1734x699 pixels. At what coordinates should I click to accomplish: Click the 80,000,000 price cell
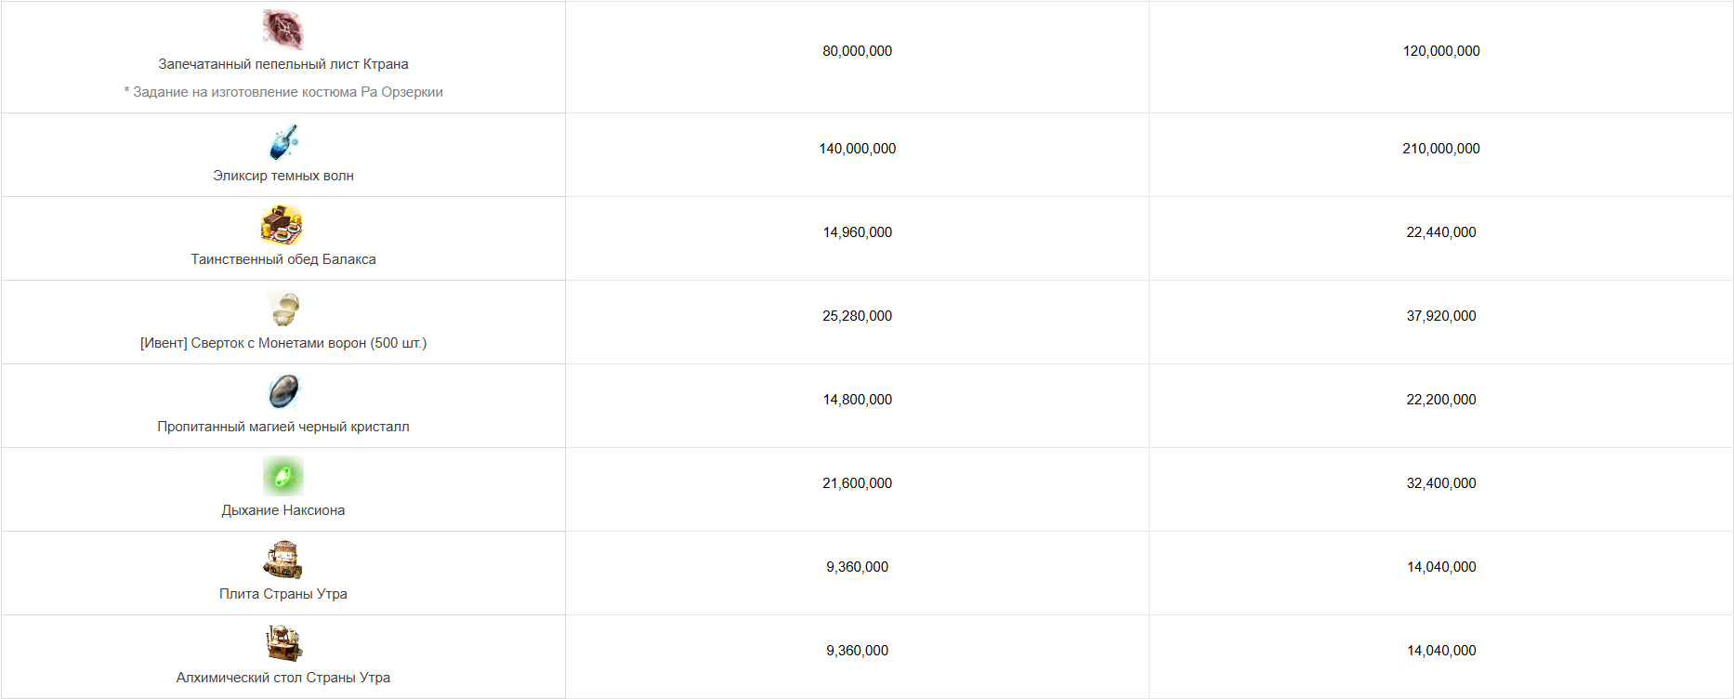(857, 57)
